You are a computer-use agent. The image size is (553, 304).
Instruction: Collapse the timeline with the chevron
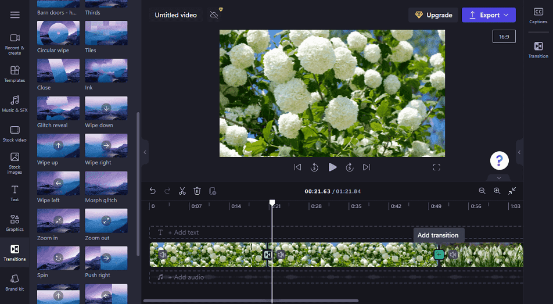498,178
